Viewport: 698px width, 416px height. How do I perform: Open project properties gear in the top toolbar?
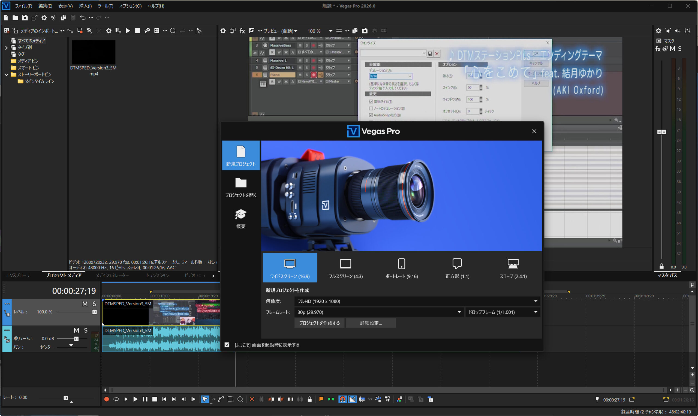point(44,18)
